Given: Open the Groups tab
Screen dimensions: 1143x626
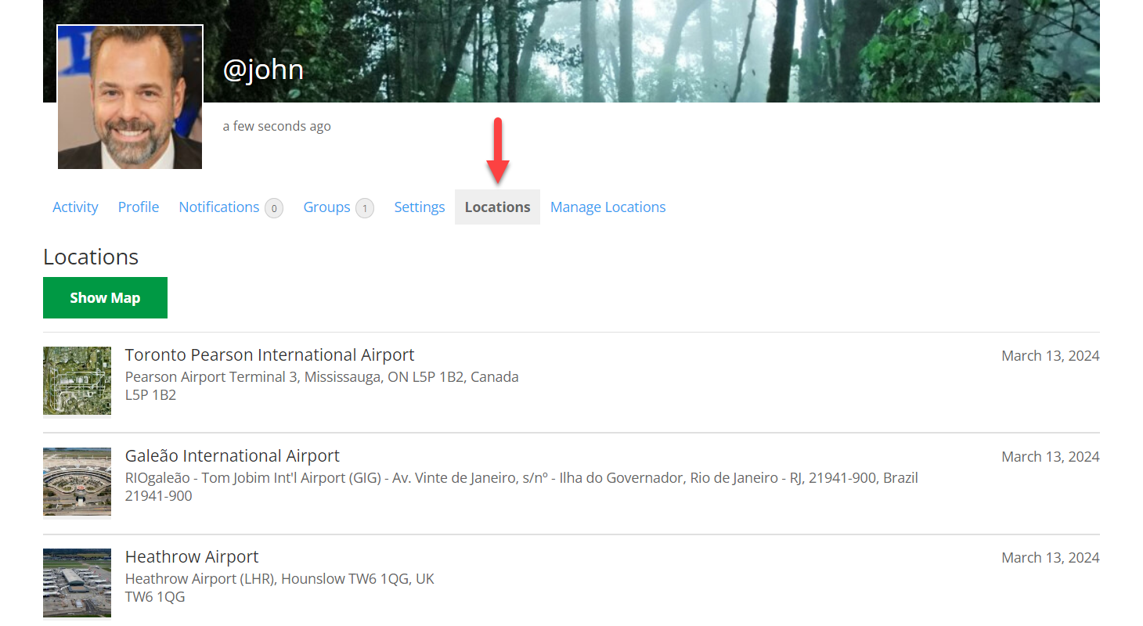Looking at the screenshot, I should 326,207.
